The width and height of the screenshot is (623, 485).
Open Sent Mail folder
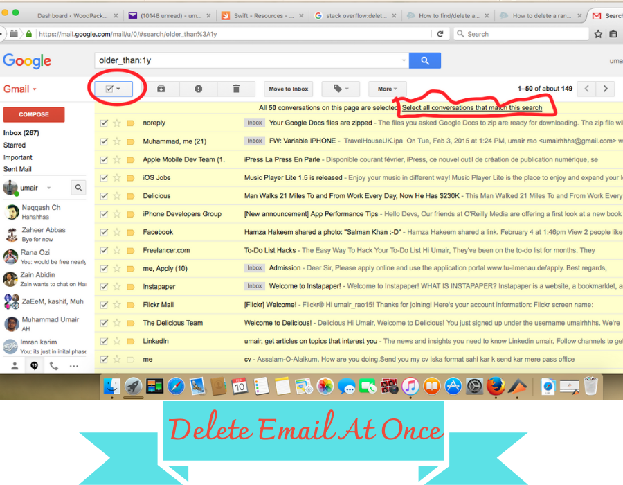pyautogui.click(x=17, y=169)
